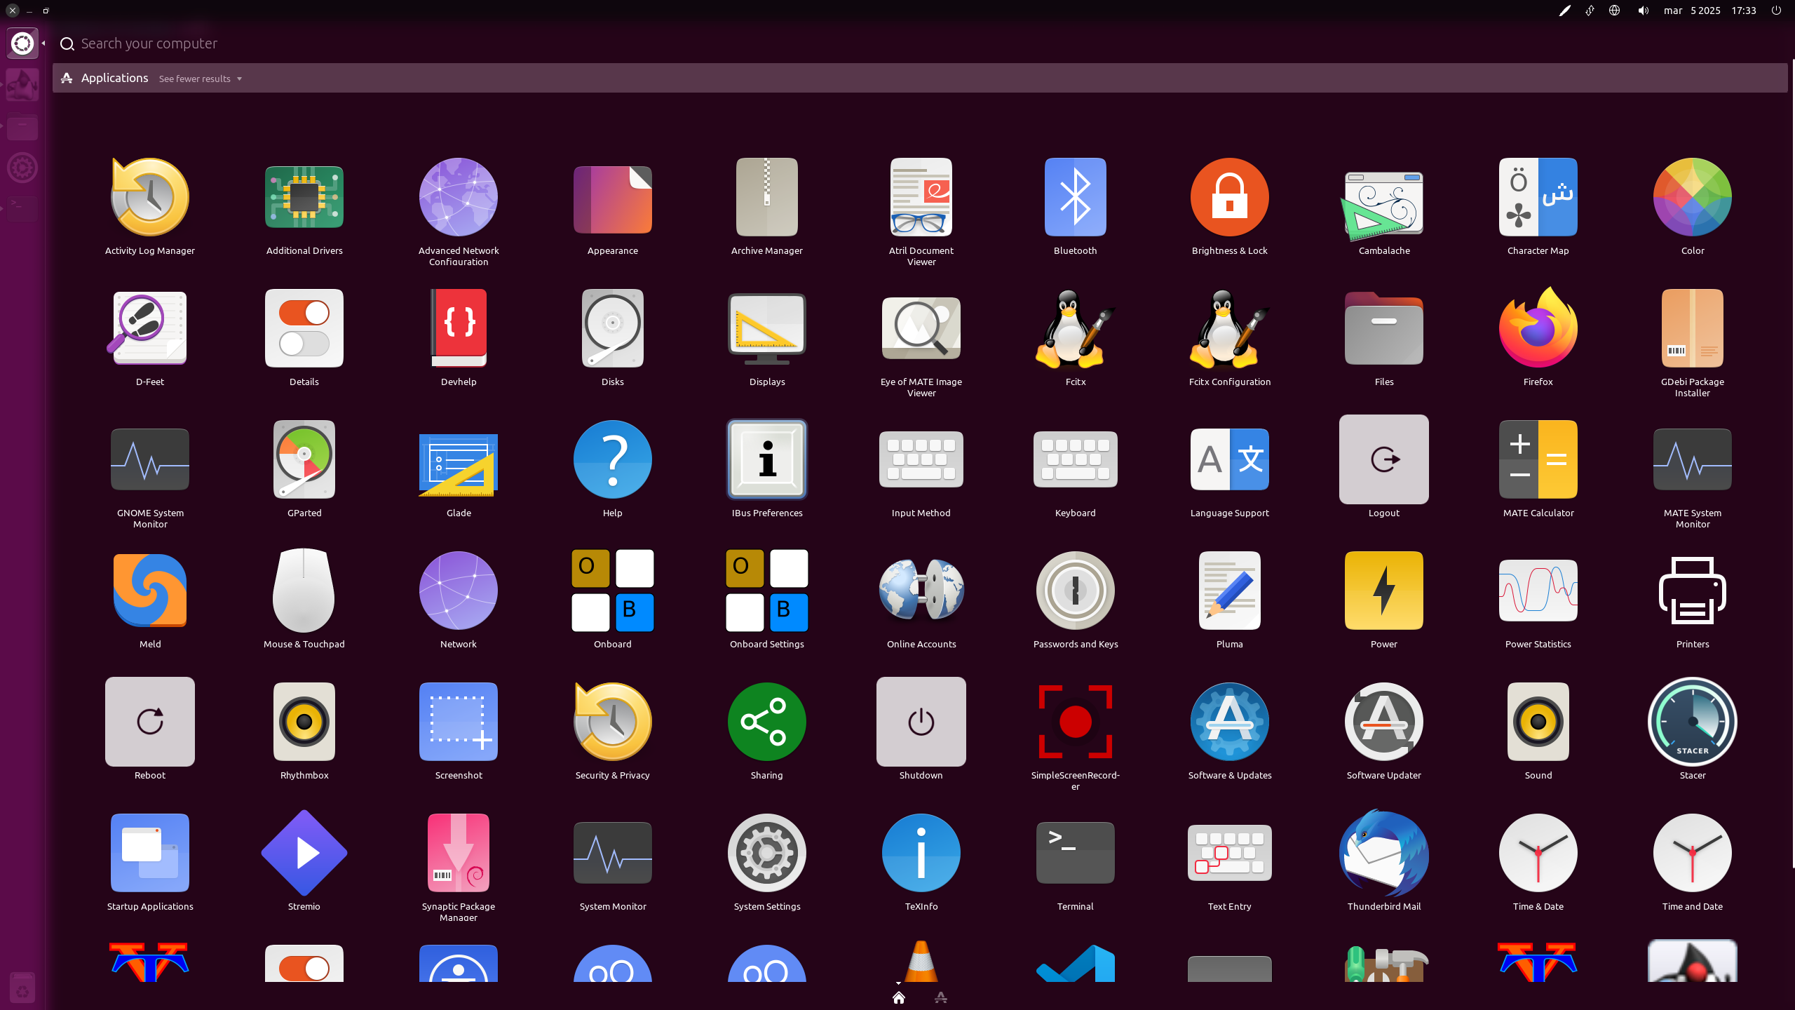Open Power Statistics
This screenshot has height=1010, width=1795.
coord(1538,591)
